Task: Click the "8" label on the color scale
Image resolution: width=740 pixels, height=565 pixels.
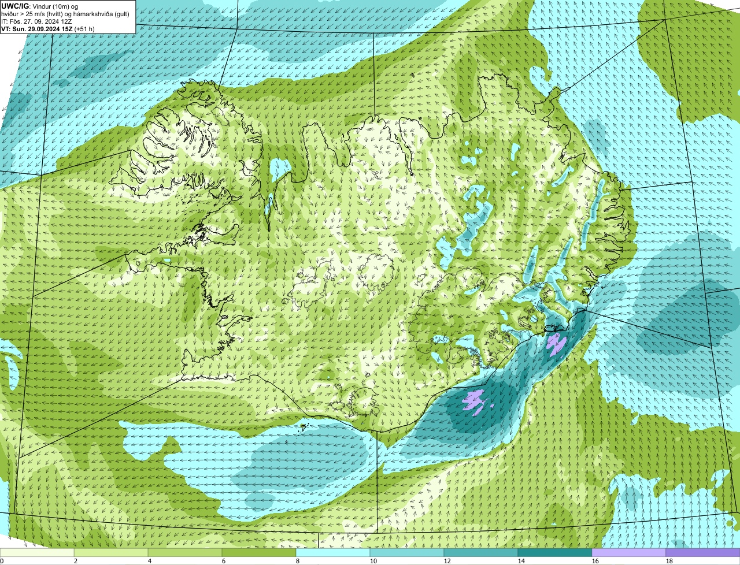Action: click(298, 561)
